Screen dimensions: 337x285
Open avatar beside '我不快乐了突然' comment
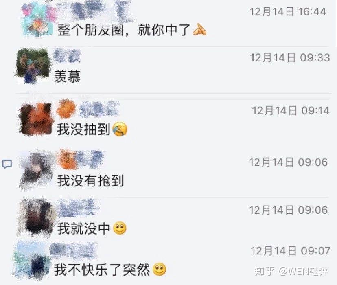pyautogui.click(x=32, y=261)
